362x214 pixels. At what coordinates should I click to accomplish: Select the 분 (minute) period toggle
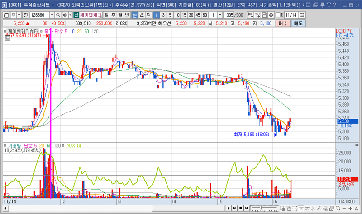click(135, 15)
